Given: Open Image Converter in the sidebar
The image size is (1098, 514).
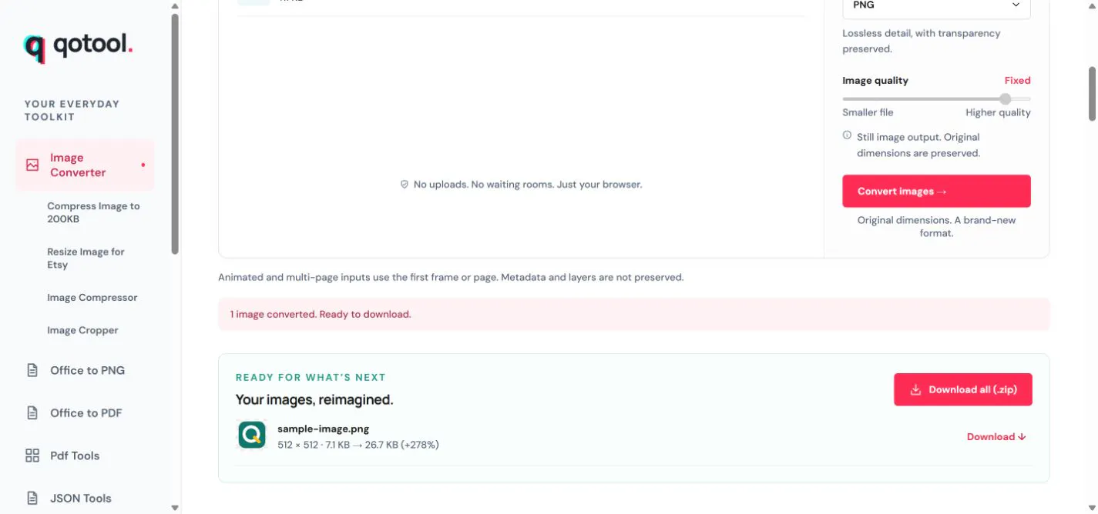Looking at the screenshot, I should pyautogui.click(x=85, y=165).
